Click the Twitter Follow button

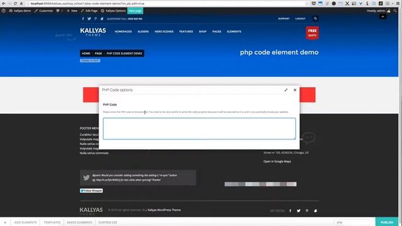click(x=92, y=191)
